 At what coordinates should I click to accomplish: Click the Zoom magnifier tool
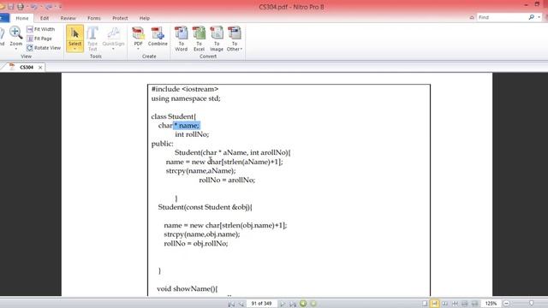point(15,36)
